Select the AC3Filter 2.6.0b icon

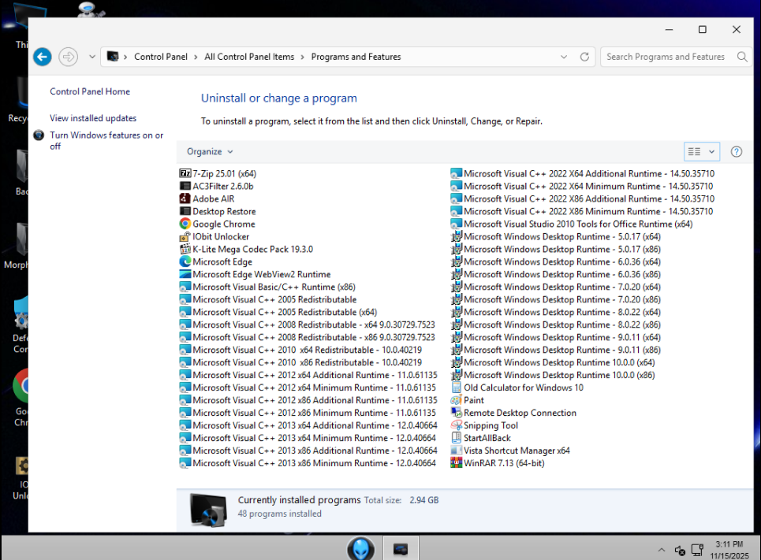click(185, 186)
